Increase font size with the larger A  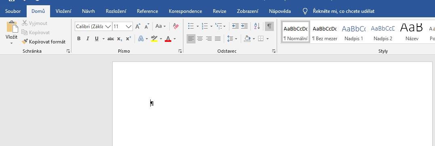coord(138,26)
